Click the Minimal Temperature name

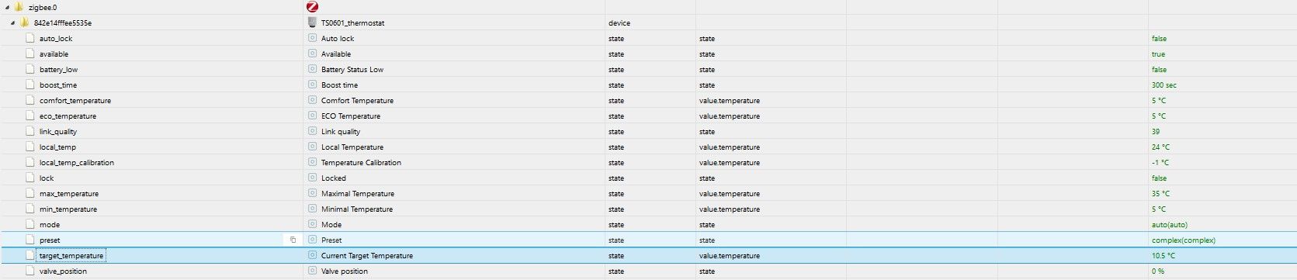coord(357,209)
